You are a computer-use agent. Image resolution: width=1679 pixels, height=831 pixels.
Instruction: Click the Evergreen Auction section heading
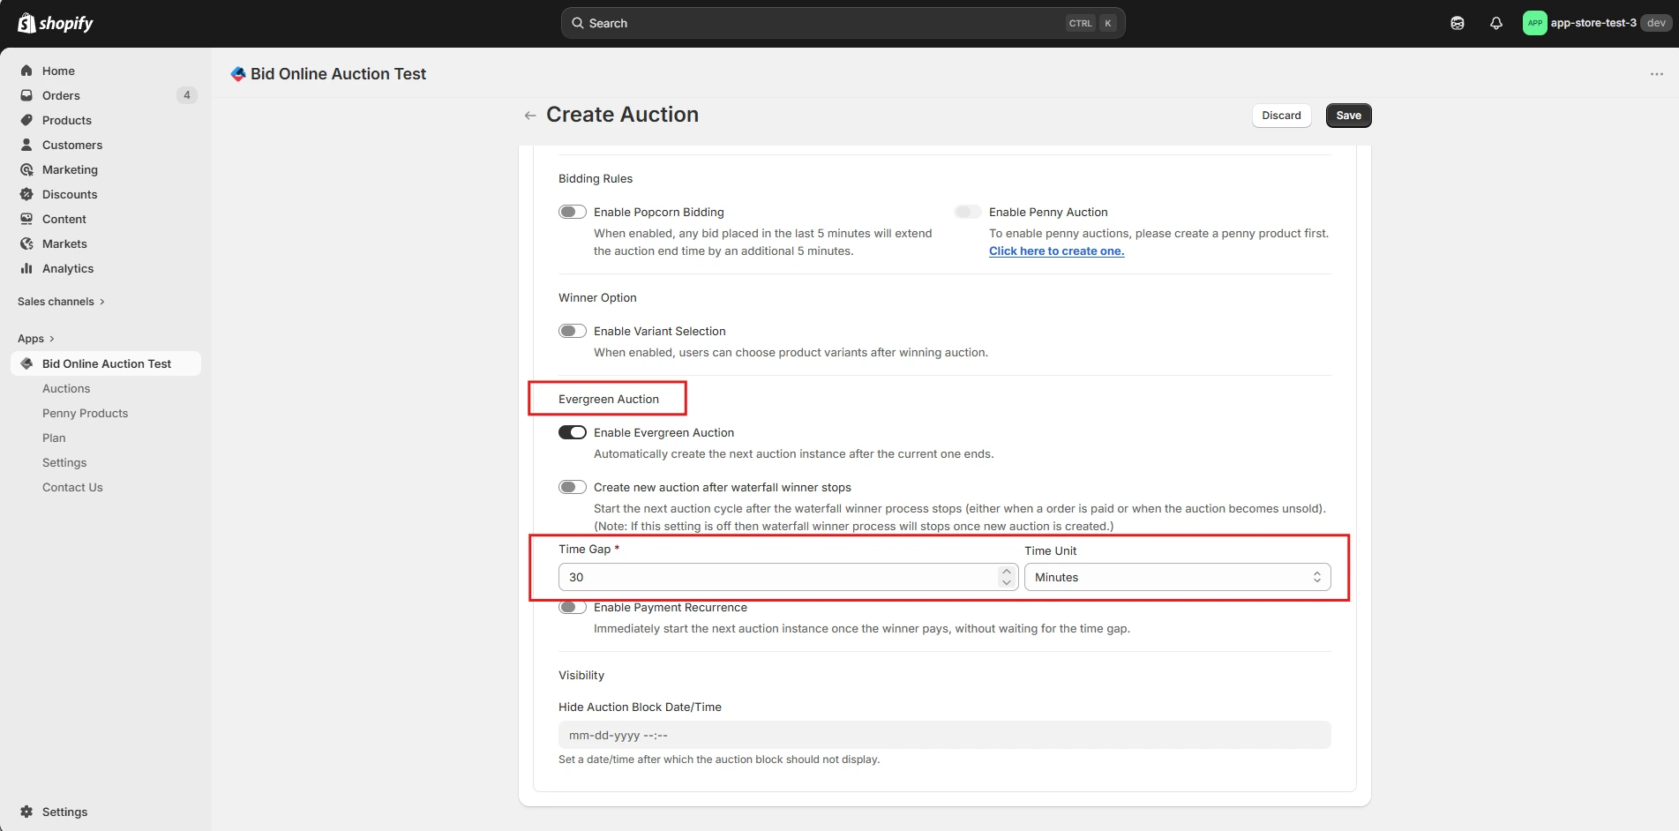click(x=609, y=400)
